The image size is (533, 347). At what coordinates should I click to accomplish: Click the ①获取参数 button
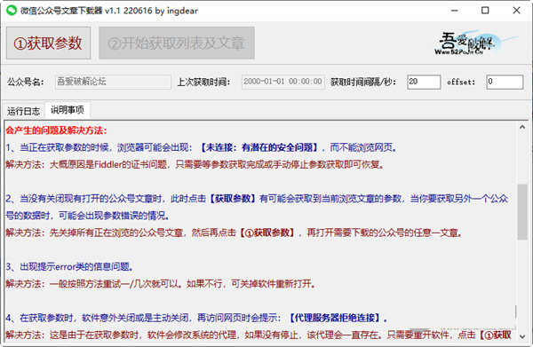pyautogui.click(x=48, y=43)
